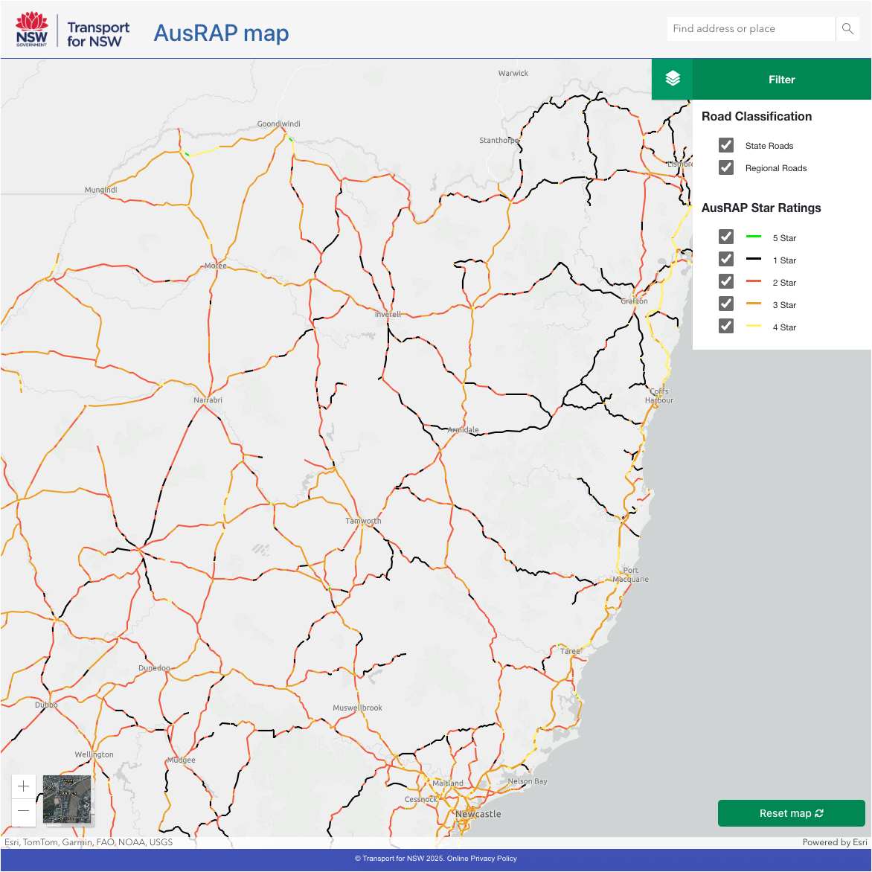Toggle the 1 Star rating checkbox
This screenshot has height=872, width=872.
(x=726, y=259)
